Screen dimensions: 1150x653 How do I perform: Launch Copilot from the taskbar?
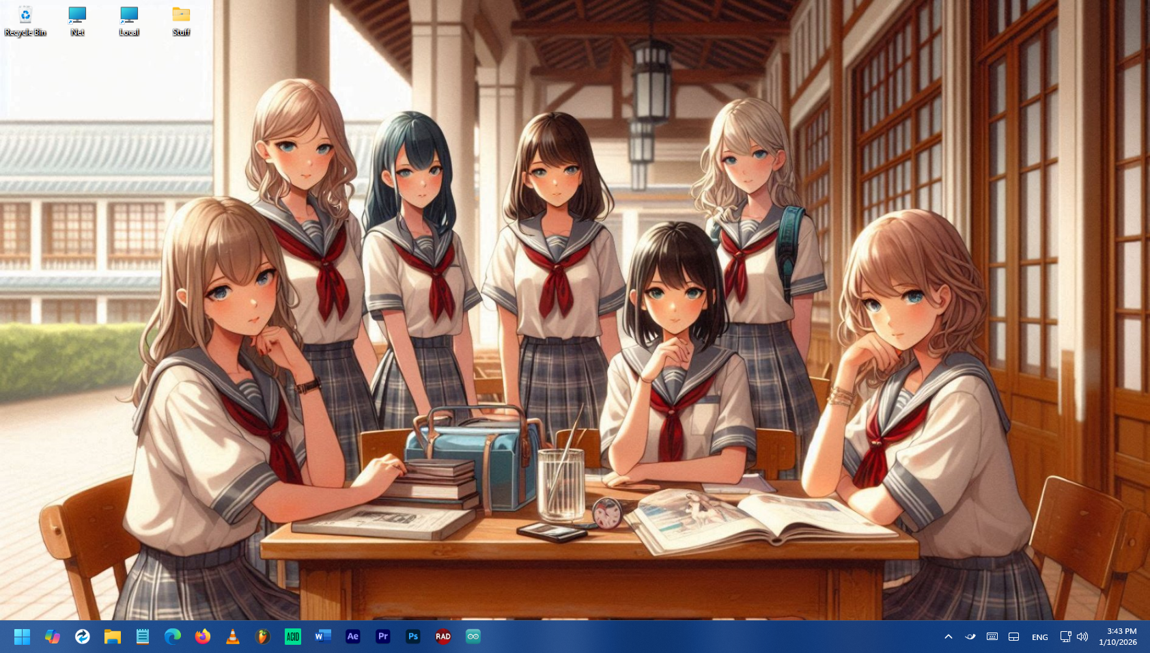tap(53, 637)
